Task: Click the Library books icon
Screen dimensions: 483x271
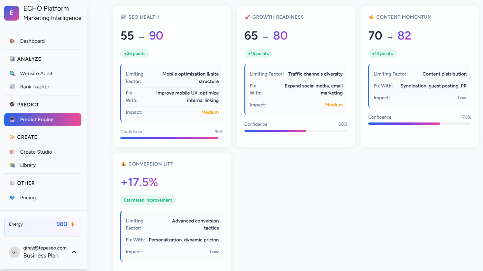Action: click(x=12, y=165)
